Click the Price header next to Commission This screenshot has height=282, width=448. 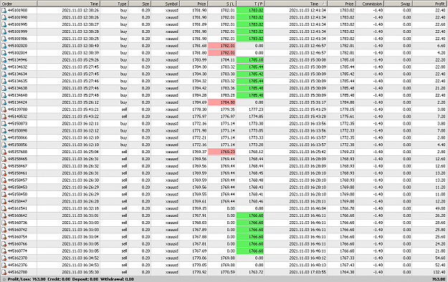coord(341,4)
